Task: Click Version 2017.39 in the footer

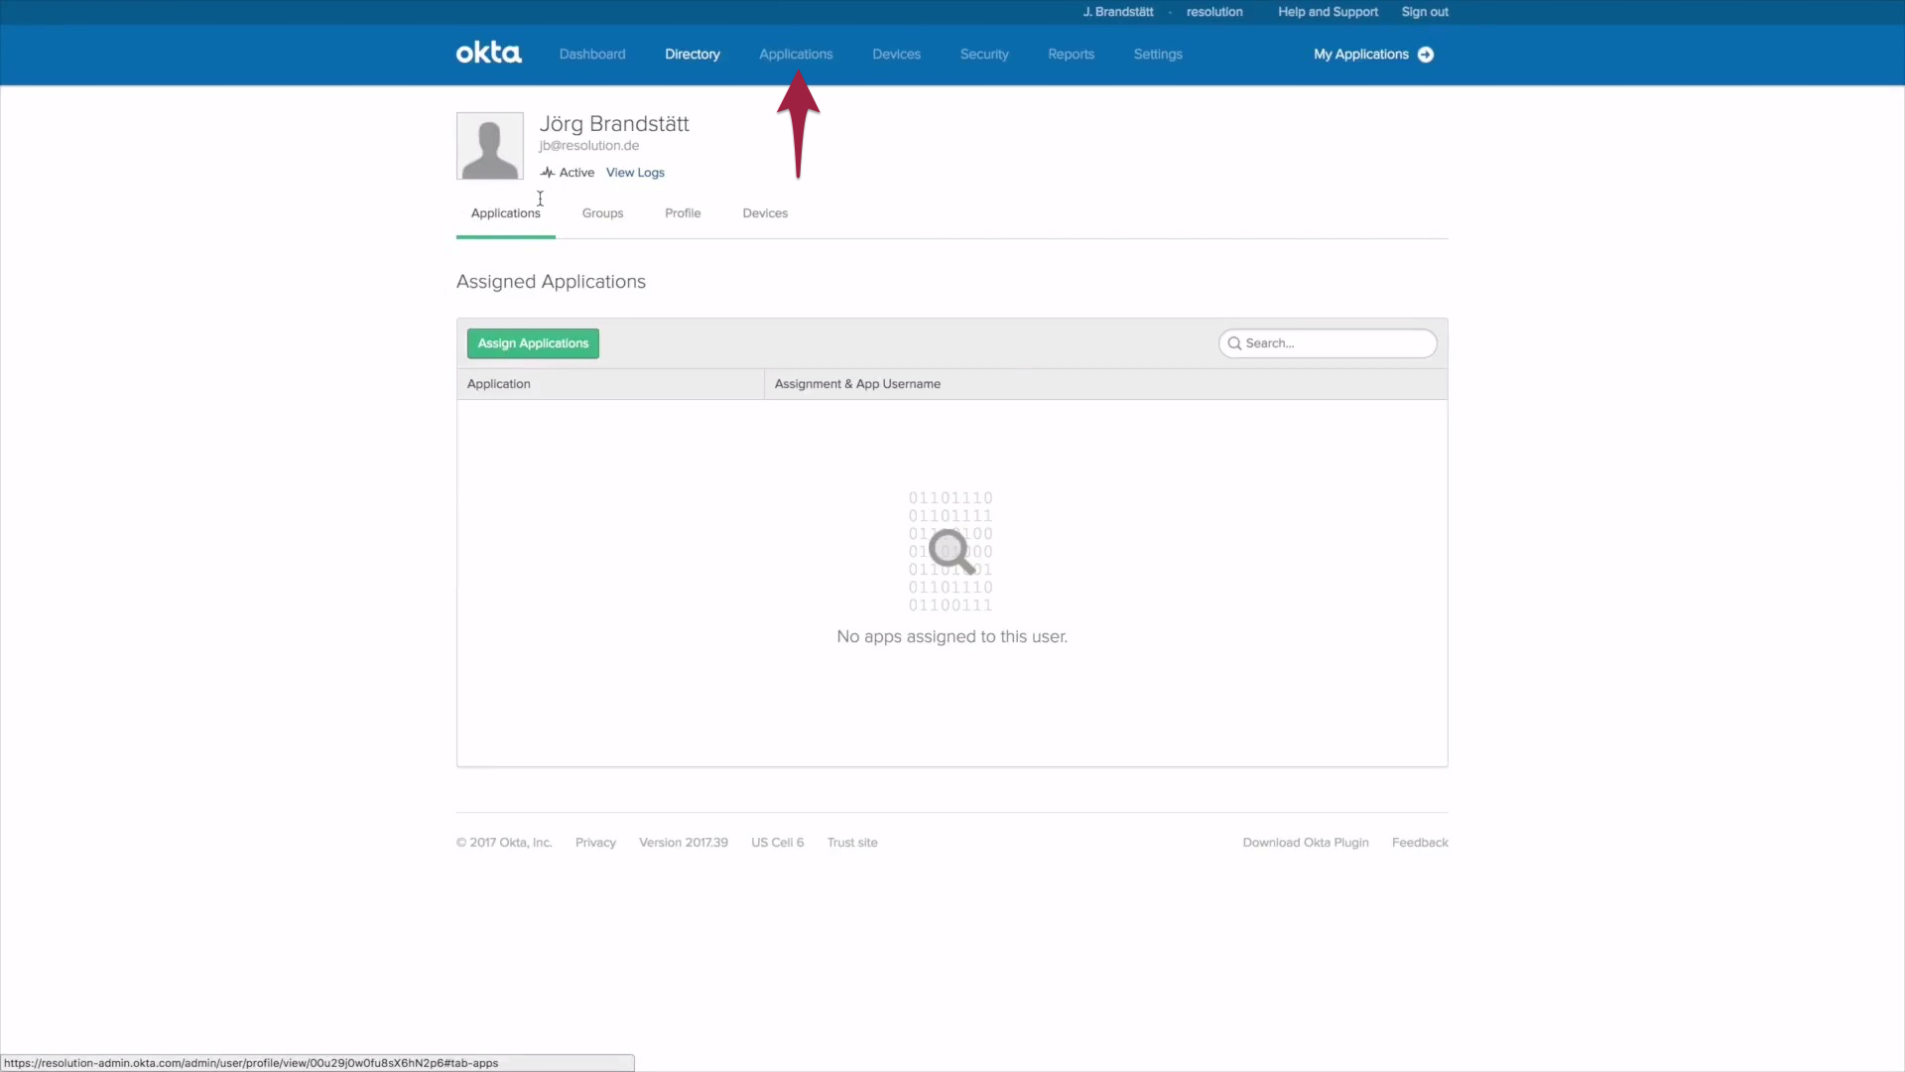Action: 684,843
